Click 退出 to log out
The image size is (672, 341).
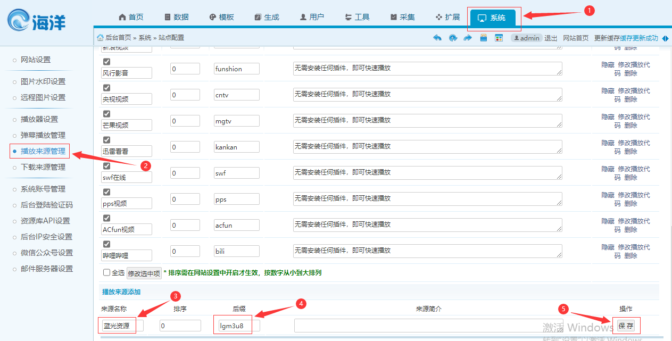click(551, 38)
